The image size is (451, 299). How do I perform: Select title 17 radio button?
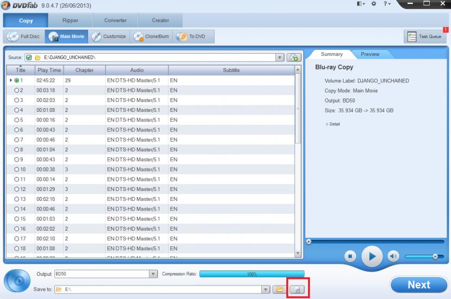[x=17, y=239]
